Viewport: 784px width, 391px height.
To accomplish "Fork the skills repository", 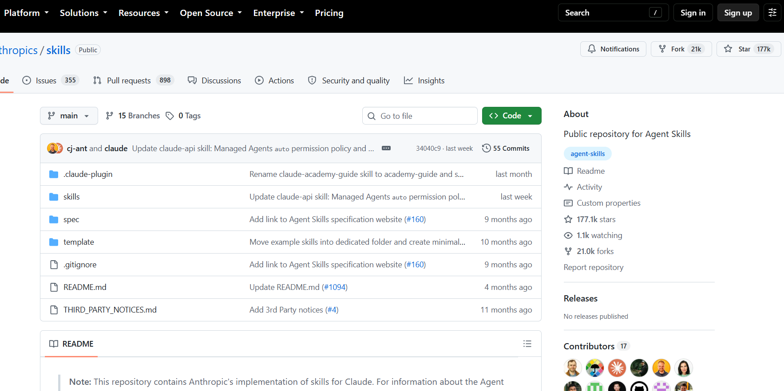I will click(681, 49).
